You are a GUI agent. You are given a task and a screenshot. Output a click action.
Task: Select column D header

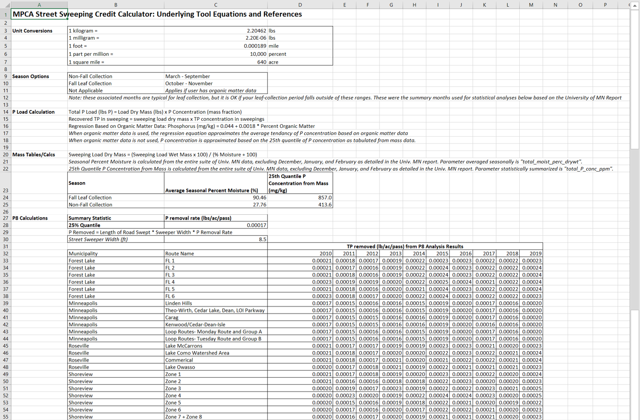point(300,5)
